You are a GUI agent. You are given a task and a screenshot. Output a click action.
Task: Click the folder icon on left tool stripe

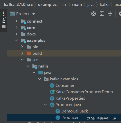coord(4,26)
